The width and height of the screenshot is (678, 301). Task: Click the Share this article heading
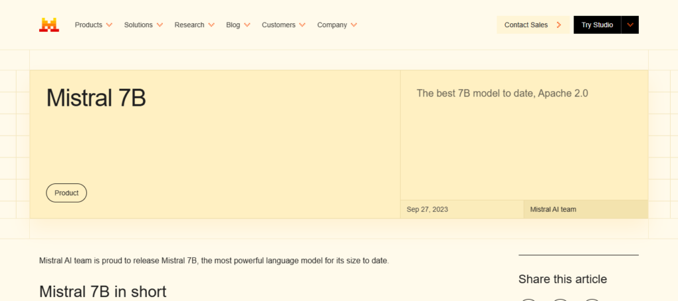[x=563, y=279]
